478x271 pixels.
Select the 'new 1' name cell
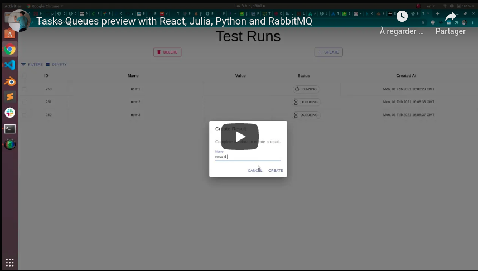(x=136, y=89)
